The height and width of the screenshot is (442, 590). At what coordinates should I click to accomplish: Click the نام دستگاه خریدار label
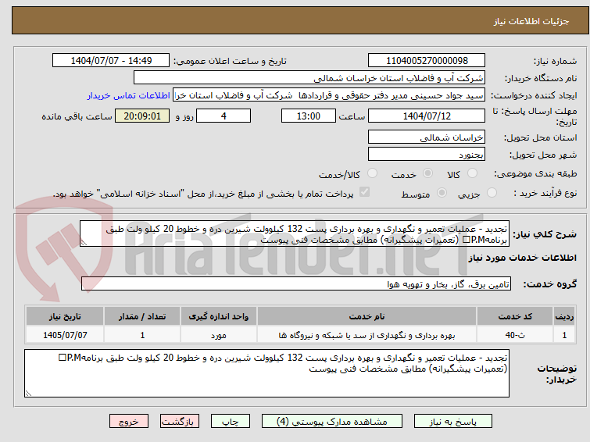[541, 78]
